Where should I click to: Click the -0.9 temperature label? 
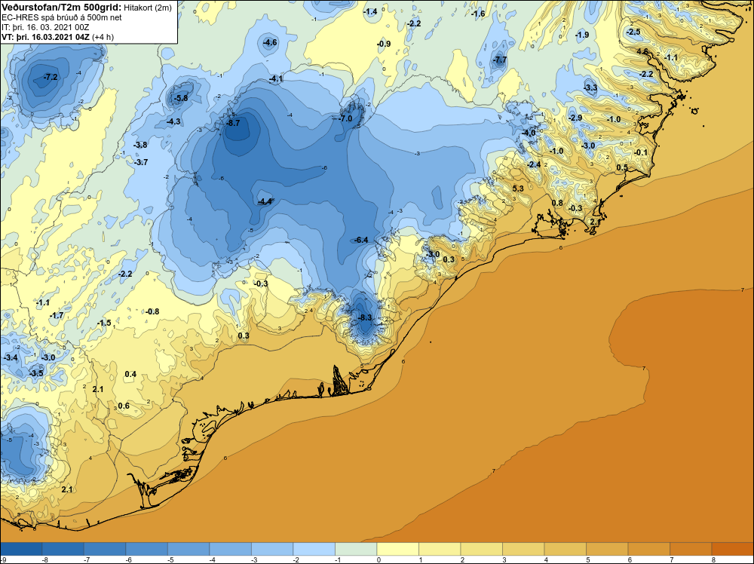(384, 44)
